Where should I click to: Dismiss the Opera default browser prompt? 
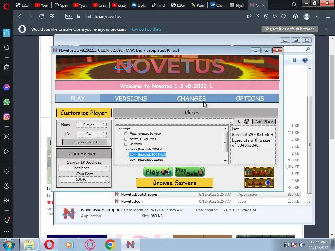[x=326, y=29]
